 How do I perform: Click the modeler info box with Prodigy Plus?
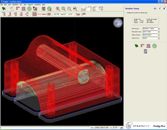(x=145, y=21)
